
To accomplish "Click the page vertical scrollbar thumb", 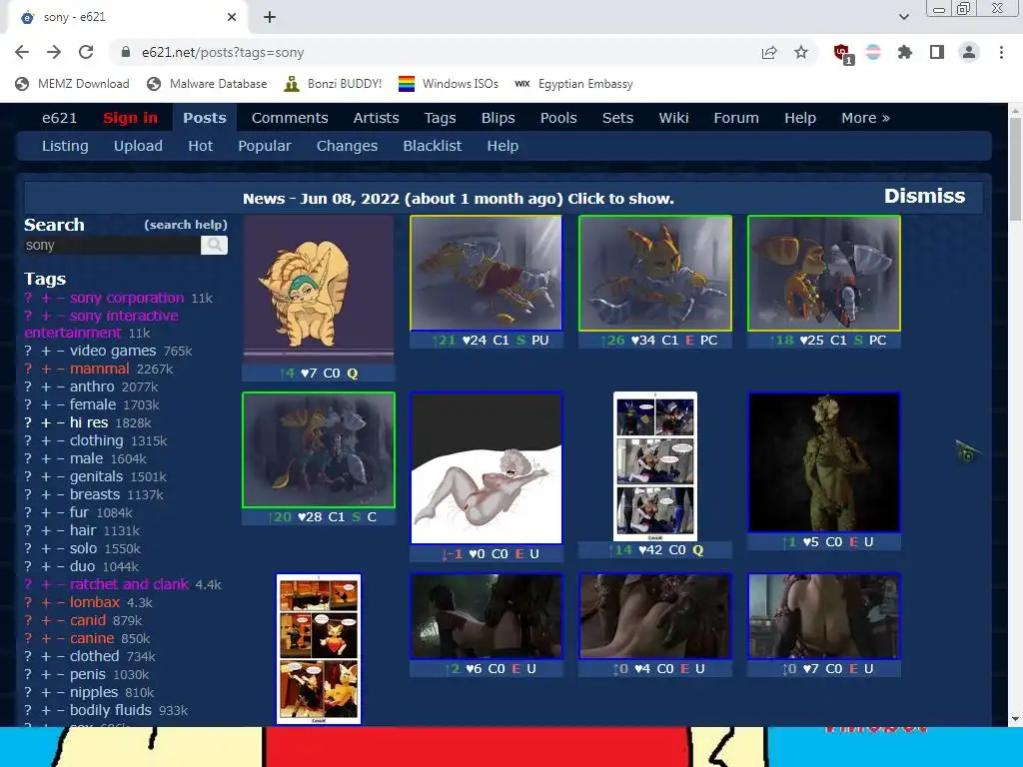I will point(1015,168).
